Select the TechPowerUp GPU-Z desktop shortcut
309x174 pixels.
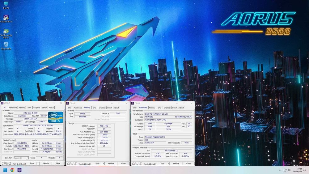point(6,33)
